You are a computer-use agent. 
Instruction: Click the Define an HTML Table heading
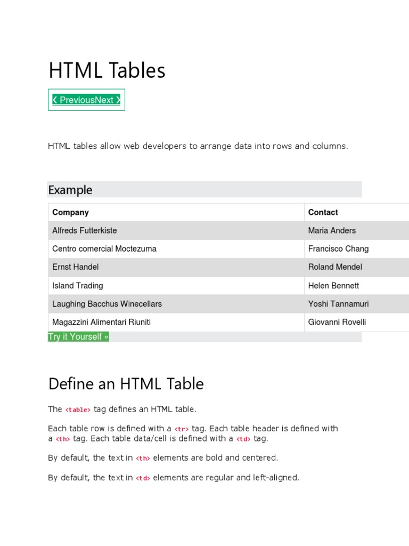[126, 384]
